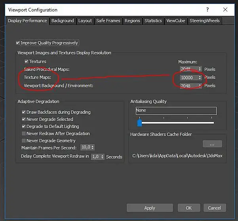Screen dimensions: 238x221
Task: Open the Layout tab
Action: 85,21
